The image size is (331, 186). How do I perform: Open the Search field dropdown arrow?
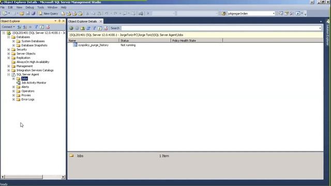[x=320, y=28]
